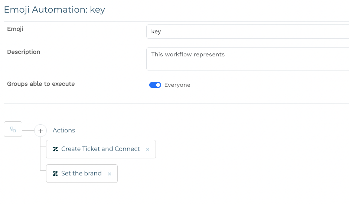The image size is (349, 204).
Task: Click the workflow trigger node icon
Action: point(13,129)
